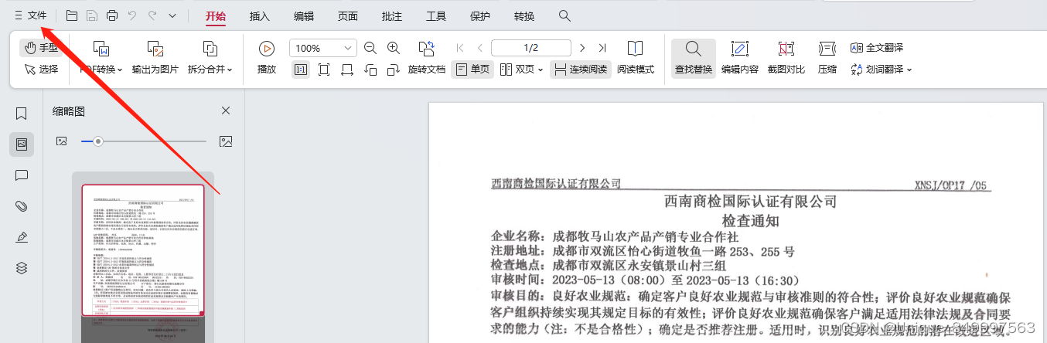The height and width of the screenshot is (343, 1047).
Task: Click the small thumbnail size icon
Action: (62, 141)
